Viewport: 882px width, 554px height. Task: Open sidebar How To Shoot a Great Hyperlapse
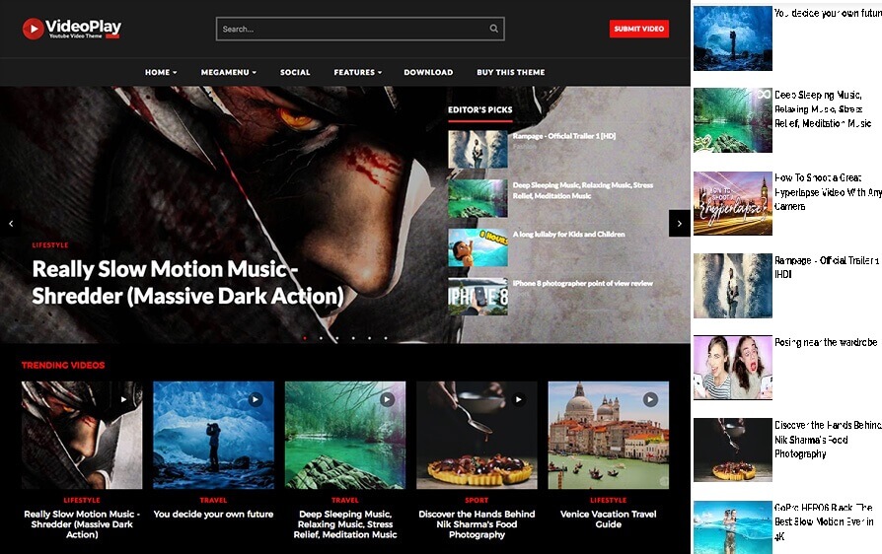click(828, 192)
